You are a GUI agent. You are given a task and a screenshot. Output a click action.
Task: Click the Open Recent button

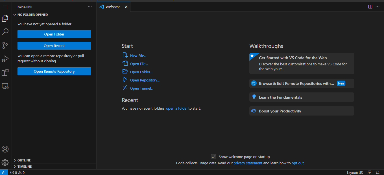[54, 46]
